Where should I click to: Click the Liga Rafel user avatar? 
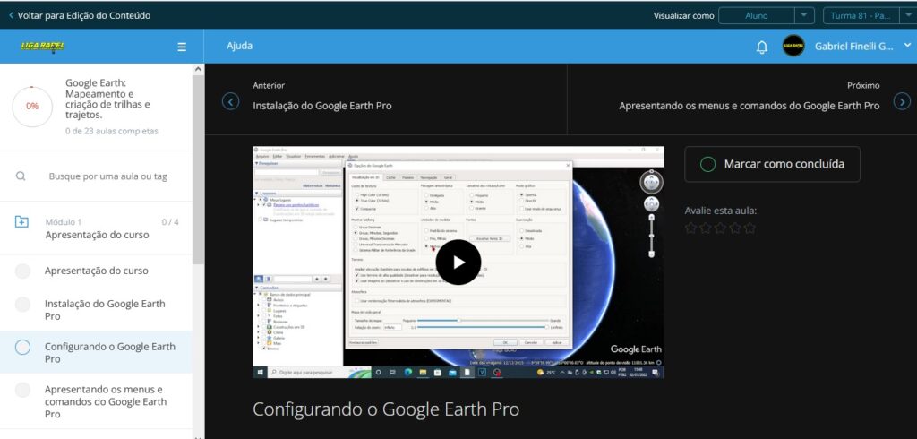[793, 46]
